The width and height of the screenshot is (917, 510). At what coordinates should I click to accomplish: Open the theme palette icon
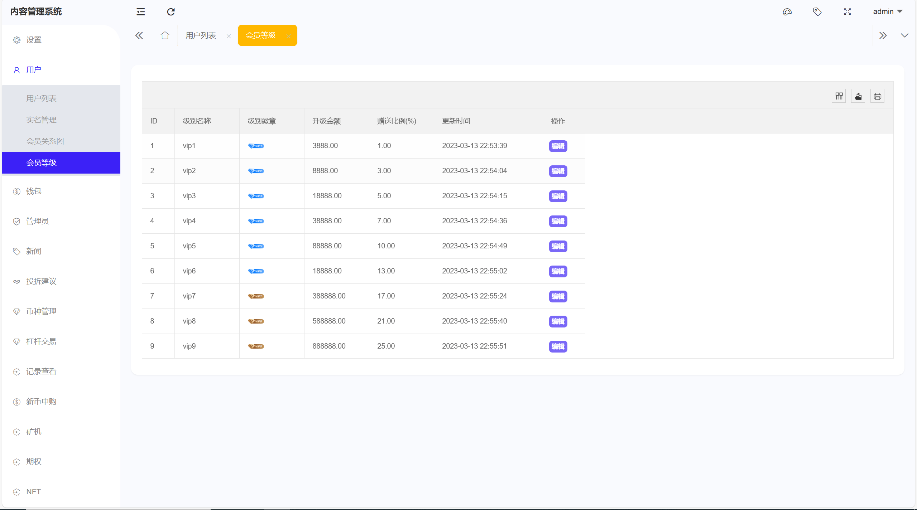pos(787,12)
